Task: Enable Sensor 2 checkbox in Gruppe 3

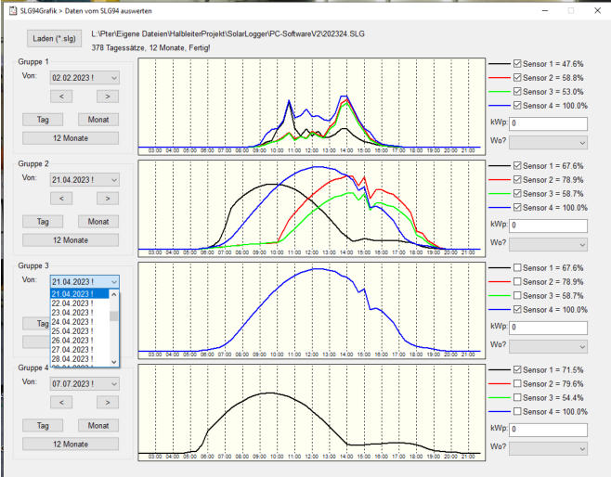Action: coord(518,281)
